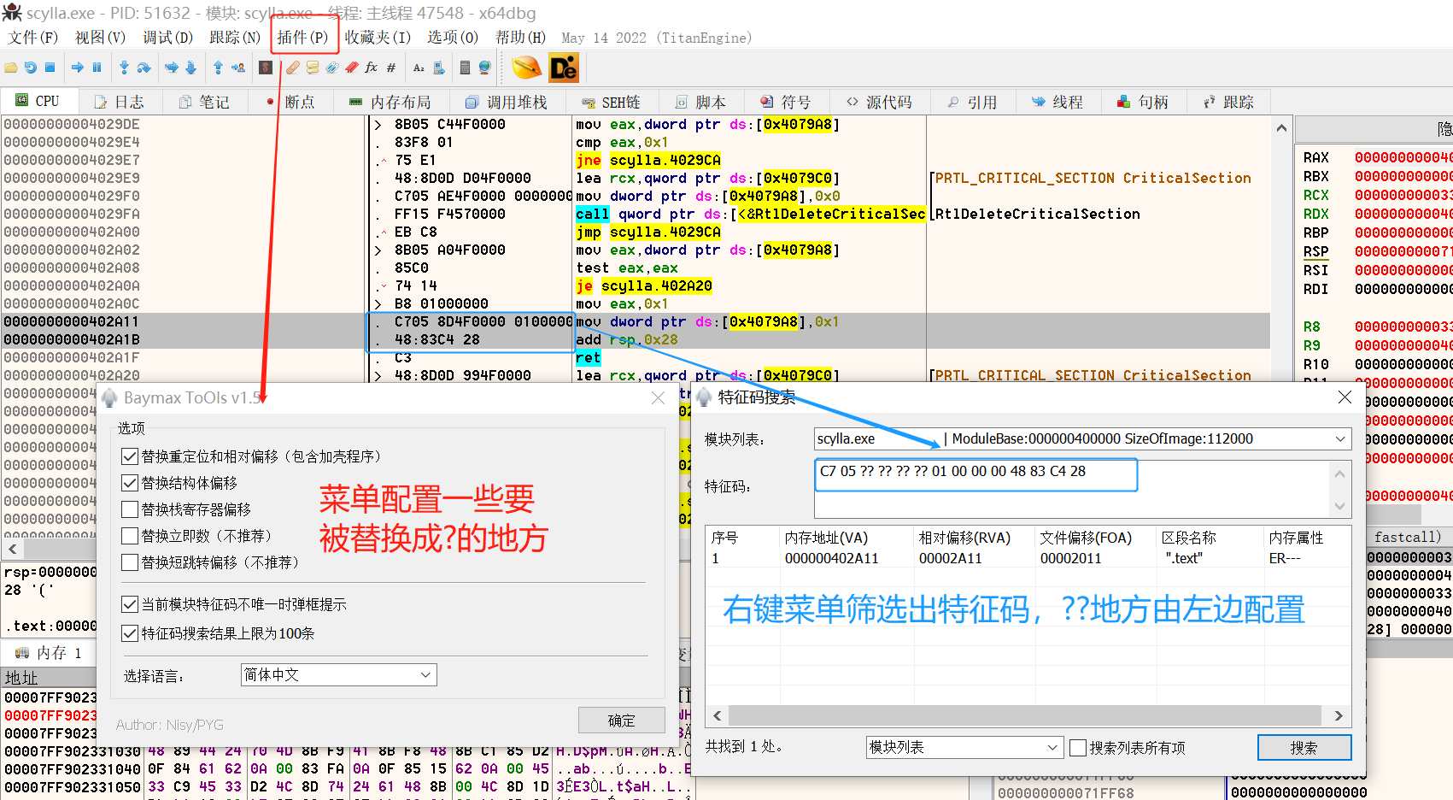Click the run arrow icon
This screenshot has width=1453, height=800.
(78, 68)
